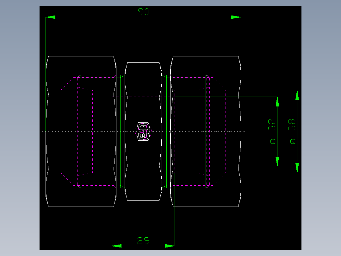Select the 90 overall length dimension text
341x256 pixels.
pyautogui.click(x=143, y=12)
